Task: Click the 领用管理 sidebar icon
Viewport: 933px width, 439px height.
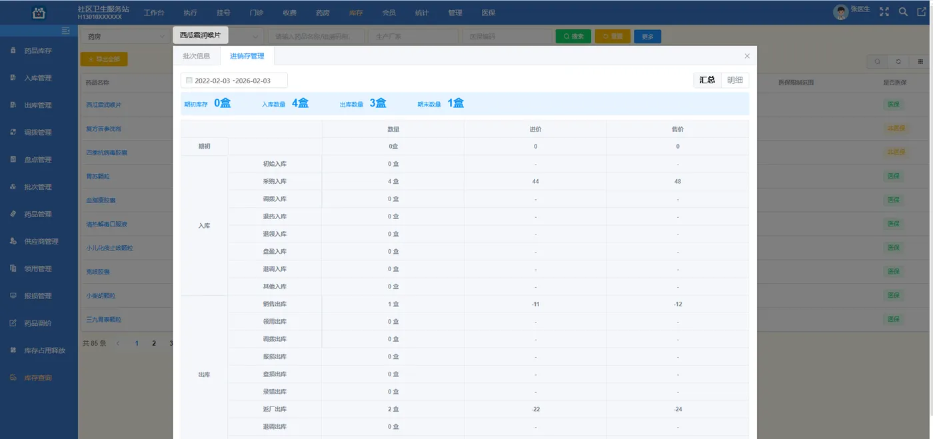Action: (x=13, y=268)
